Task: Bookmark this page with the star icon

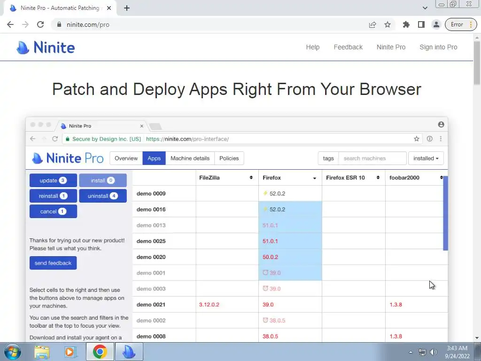Action: pyautogui.click(x=388, y=24)
